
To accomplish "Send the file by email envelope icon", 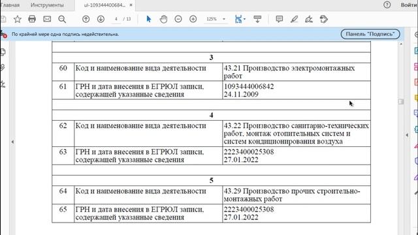I will pos(47,19).
